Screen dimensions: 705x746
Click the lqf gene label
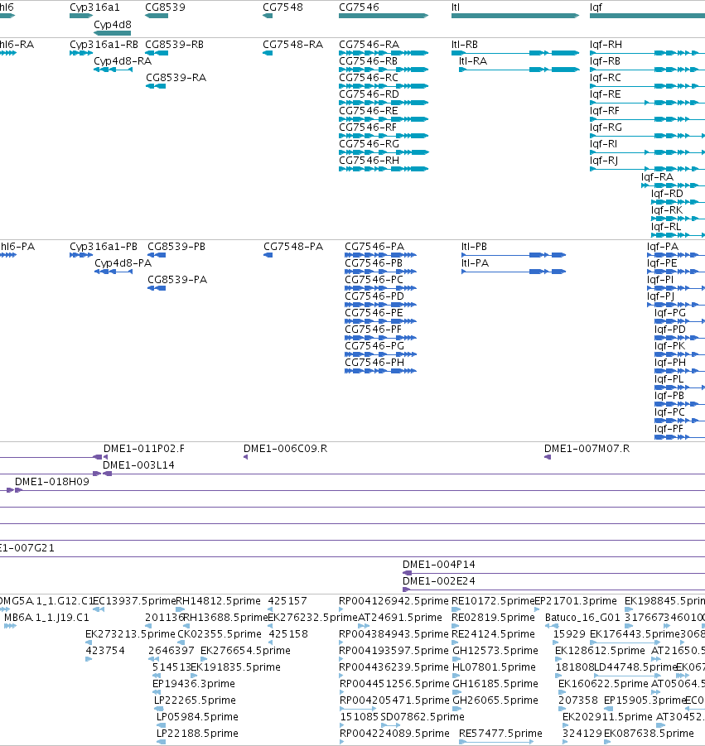pos(596,7)
